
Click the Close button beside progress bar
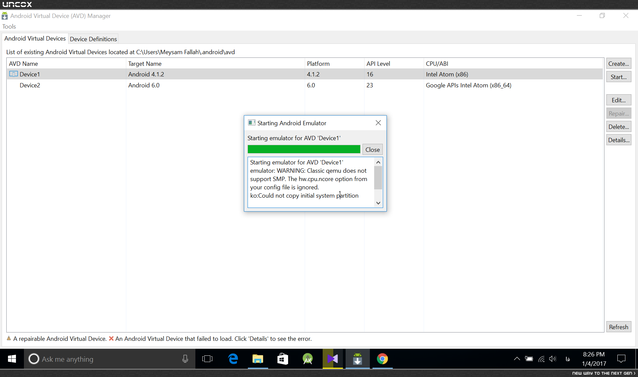(372, 149)
